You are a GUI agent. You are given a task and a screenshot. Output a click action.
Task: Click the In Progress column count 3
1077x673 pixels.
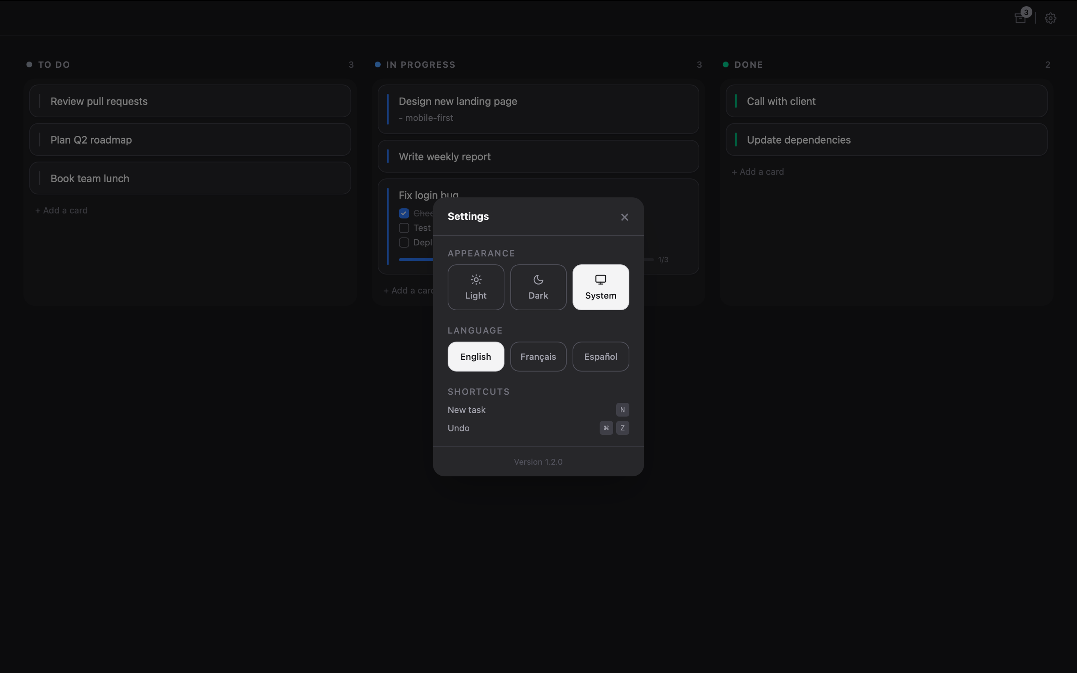point(699,65)
